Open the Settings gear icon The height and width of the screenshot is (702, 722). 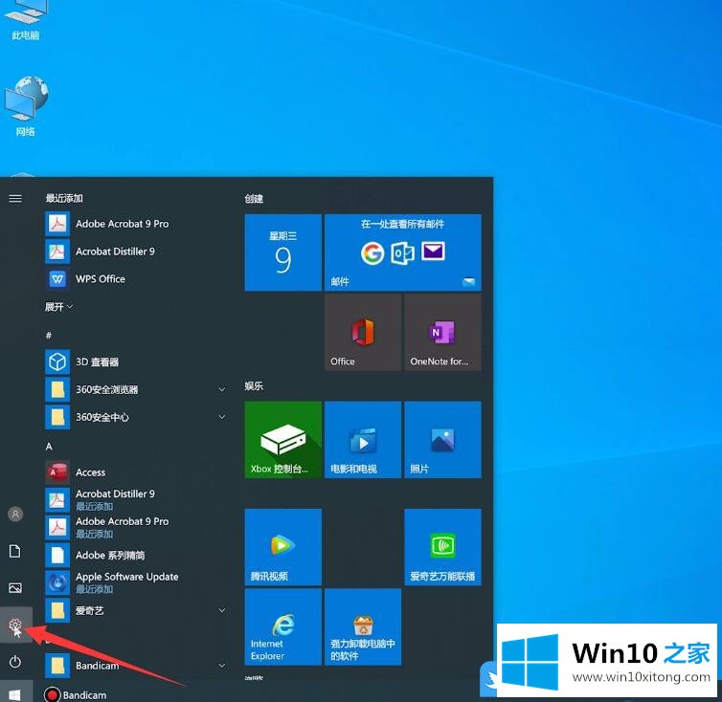tap(15, 625)
